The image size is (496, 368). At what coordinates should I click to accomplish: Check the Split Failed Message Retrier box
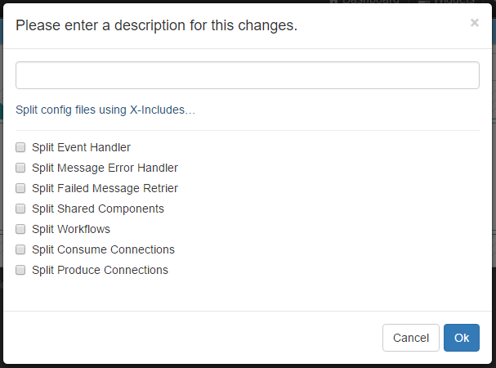click(20, 188)
